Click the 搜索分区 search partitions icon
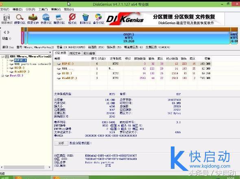This screenshot has width=240, height=179. click(20, 19)
